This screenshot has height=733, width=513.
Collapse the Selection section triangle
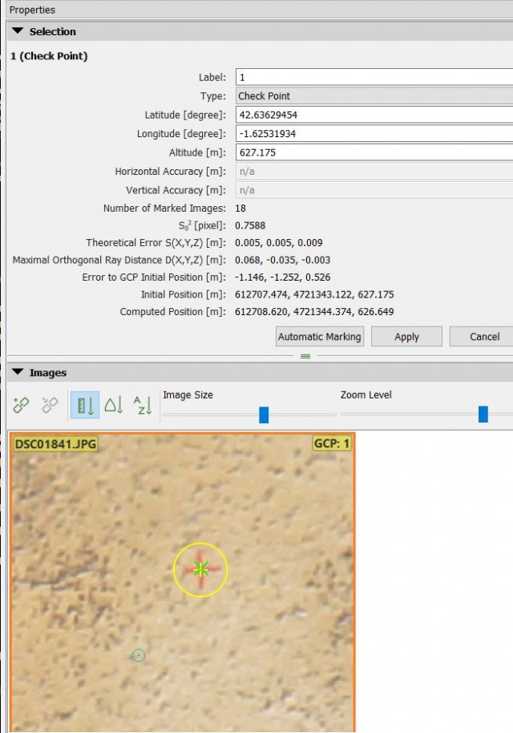[x=18, y=31]
